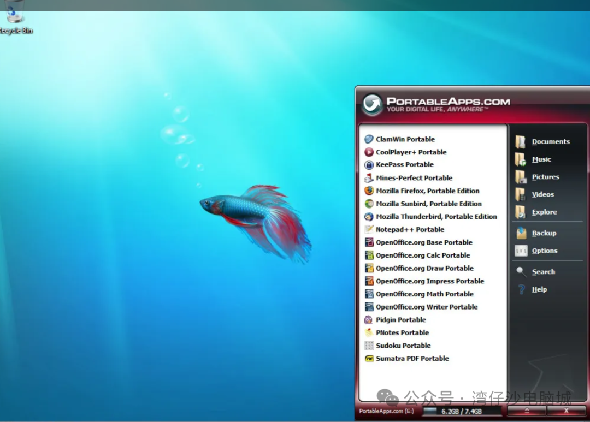Click the Mozilla Firefox icon
Image resolution: width=590 pixels, height=422 pixels.
pos(369,191)
